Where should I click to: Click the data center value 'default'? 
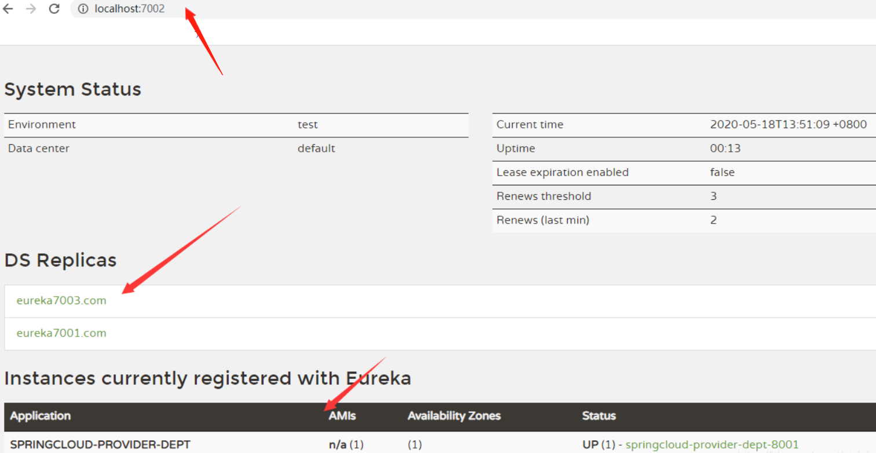click(x=316, y=148)
